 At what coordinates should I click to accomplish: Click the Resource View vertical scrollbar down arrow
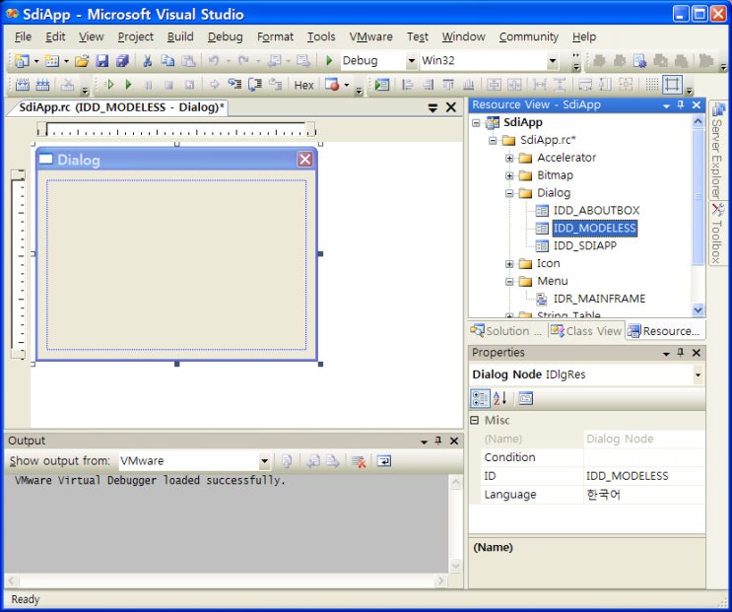(x=698, y=310)
